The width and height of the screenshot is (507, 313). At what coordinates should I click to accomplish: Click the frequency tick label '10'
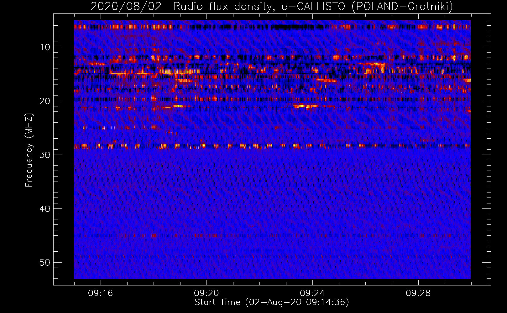pyautogui.click(x=45, y=47)
